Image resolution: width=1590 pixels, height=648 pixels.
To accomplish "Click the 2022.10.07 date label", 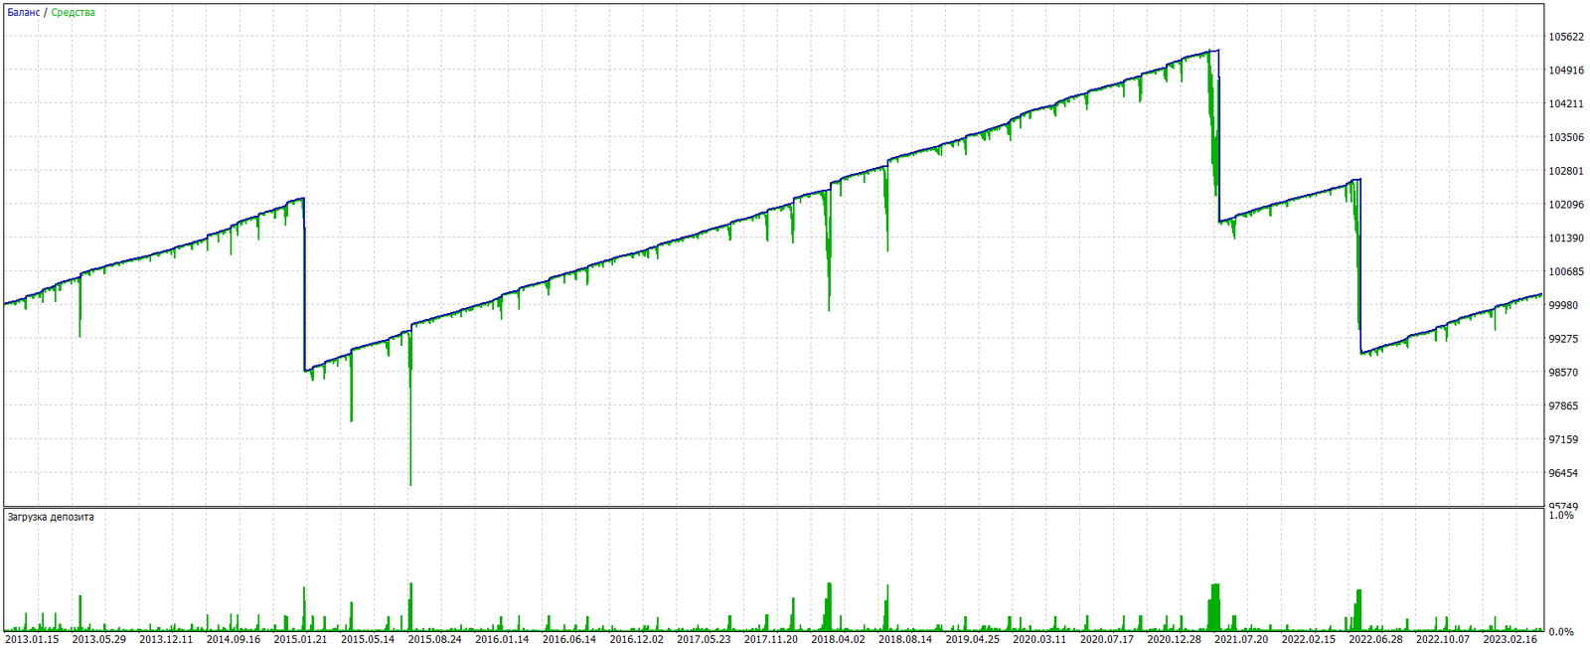I will point(1443,639).
